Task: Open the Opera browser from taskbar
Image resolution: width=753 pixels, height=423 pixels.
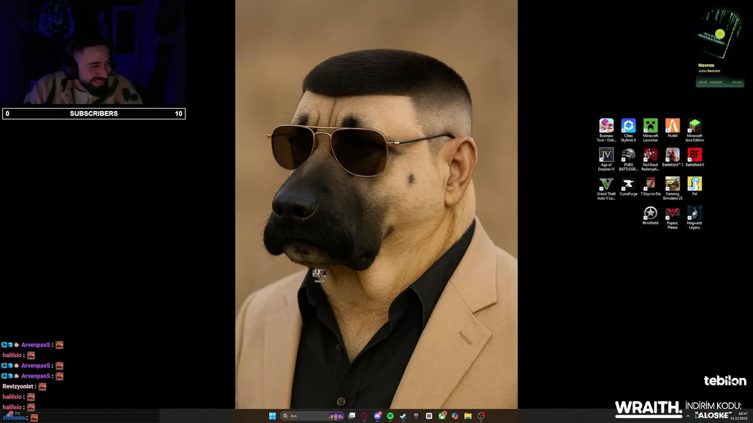Action: (x=364, y=416)
